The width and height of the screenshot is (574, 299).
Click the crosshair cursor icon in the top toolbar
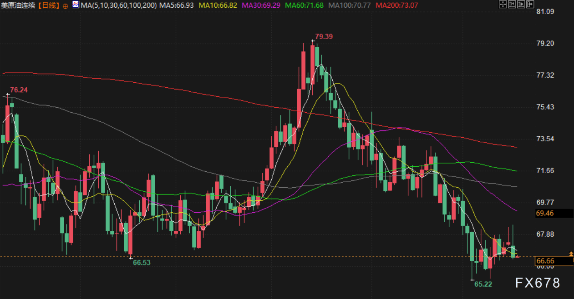click(x=502, y=5)
